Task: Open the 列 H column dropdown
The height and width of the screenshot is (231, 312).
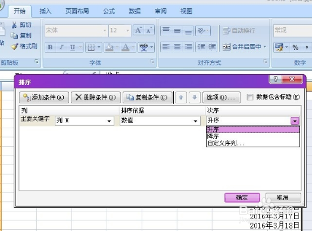Action: pos(109,121)
